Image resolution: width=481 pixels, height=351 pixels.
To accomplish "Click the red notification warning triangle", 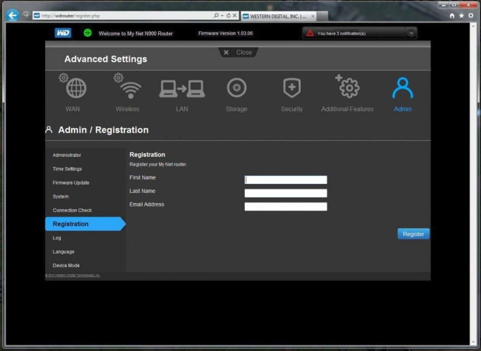I will tap(310, 33).
